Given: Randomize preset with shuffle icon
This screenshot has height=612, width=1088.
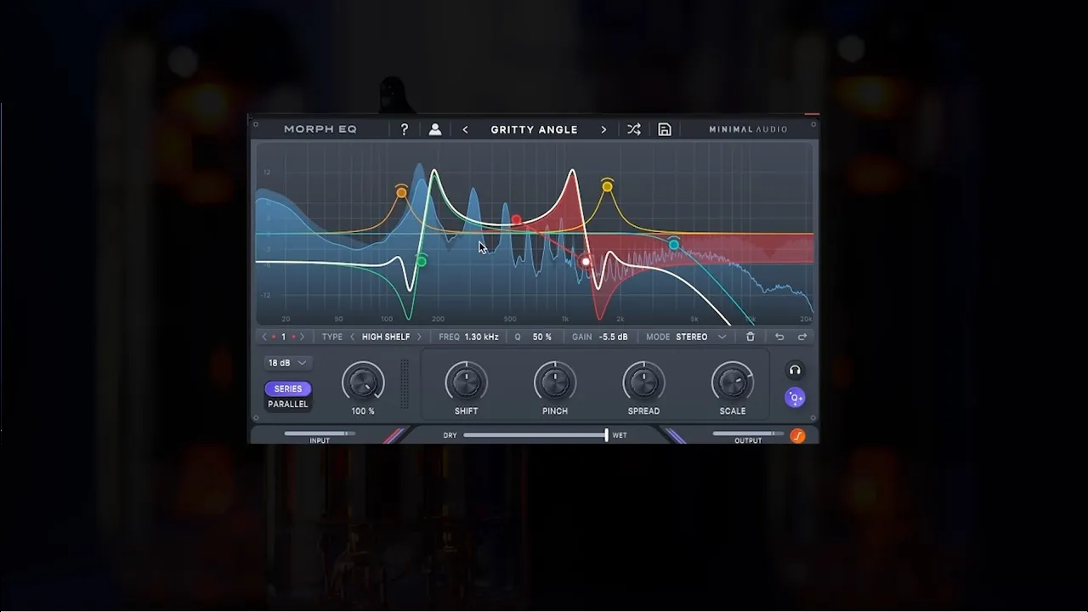Looking at the screenshot, I should [x=633, y=129].
